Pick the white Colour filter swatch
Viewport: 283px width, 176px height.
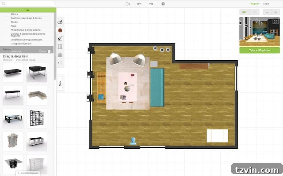(49, 51)
